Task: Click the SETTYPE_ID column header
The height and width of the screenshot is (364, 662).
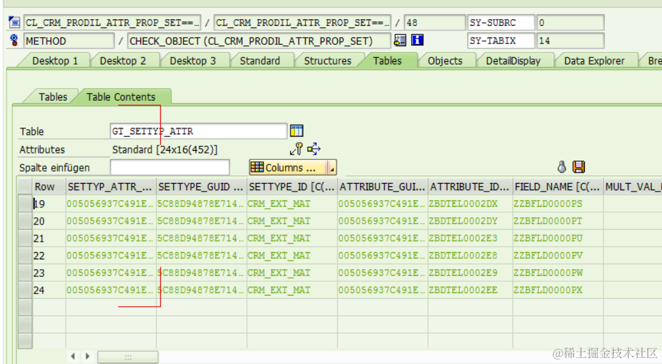Action: click(x=292, y=186)
